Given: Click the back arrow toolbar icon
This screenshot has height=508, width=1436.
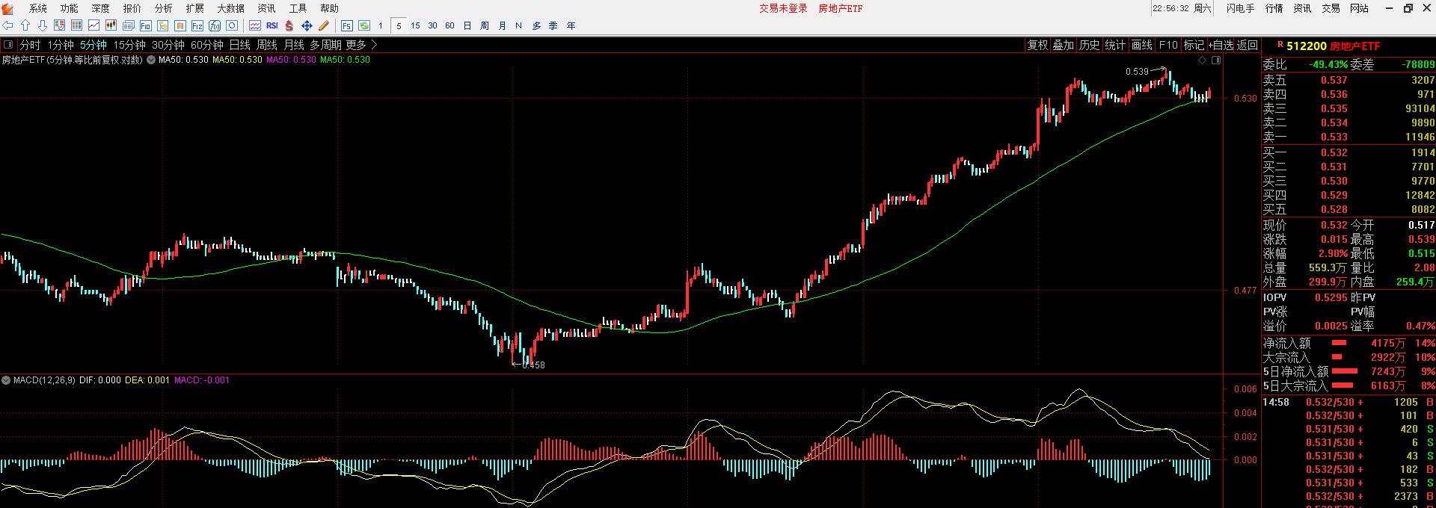Looking at the screenshot, I should [x=8, y=25].
